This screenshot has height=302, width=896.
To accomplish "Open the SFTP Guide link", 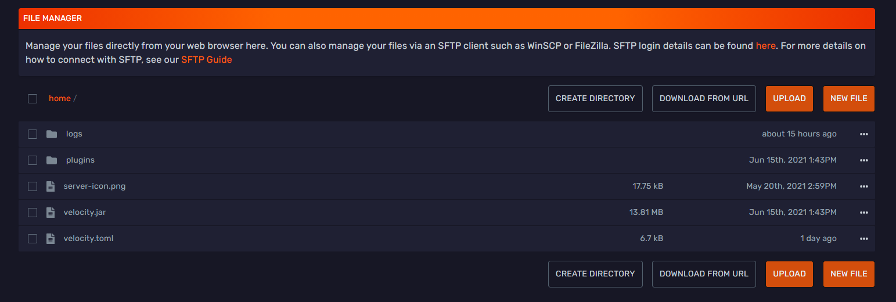I will click(206, 60).
